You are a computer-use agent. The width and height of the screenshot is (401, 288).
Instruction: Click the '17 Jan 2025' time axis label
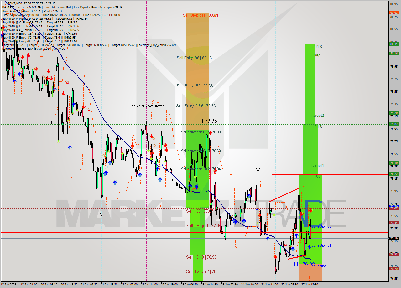pyautogui.click(x=9, y=285)
